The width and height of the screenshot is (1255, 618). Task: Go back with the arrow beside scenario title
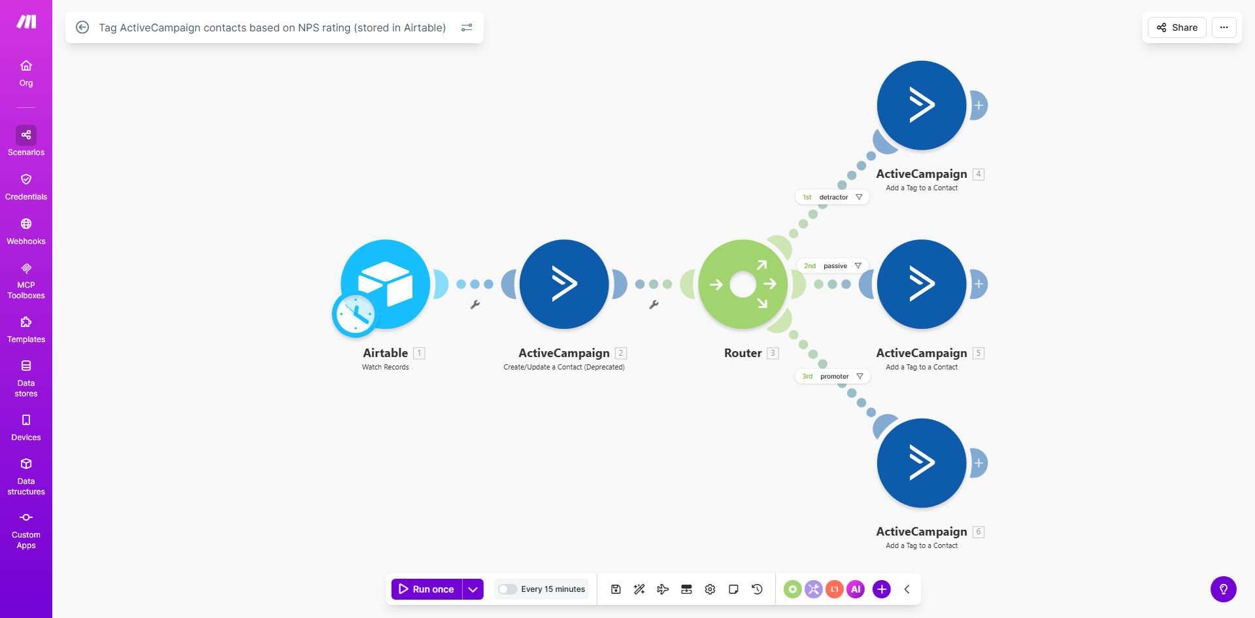pos(82,27)
